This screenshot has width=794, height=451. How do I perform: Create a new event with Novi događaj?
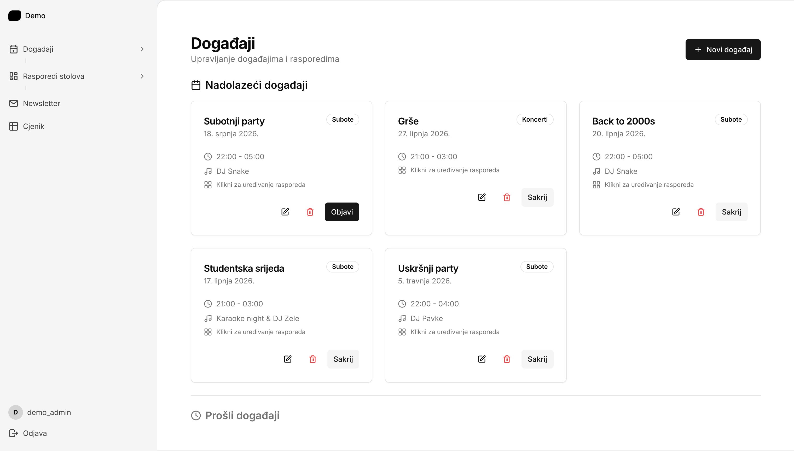(723, 49)
